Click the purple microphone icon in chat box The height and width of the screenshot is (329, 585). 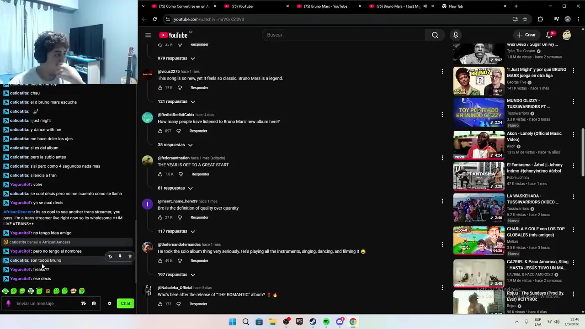(8, 303)
